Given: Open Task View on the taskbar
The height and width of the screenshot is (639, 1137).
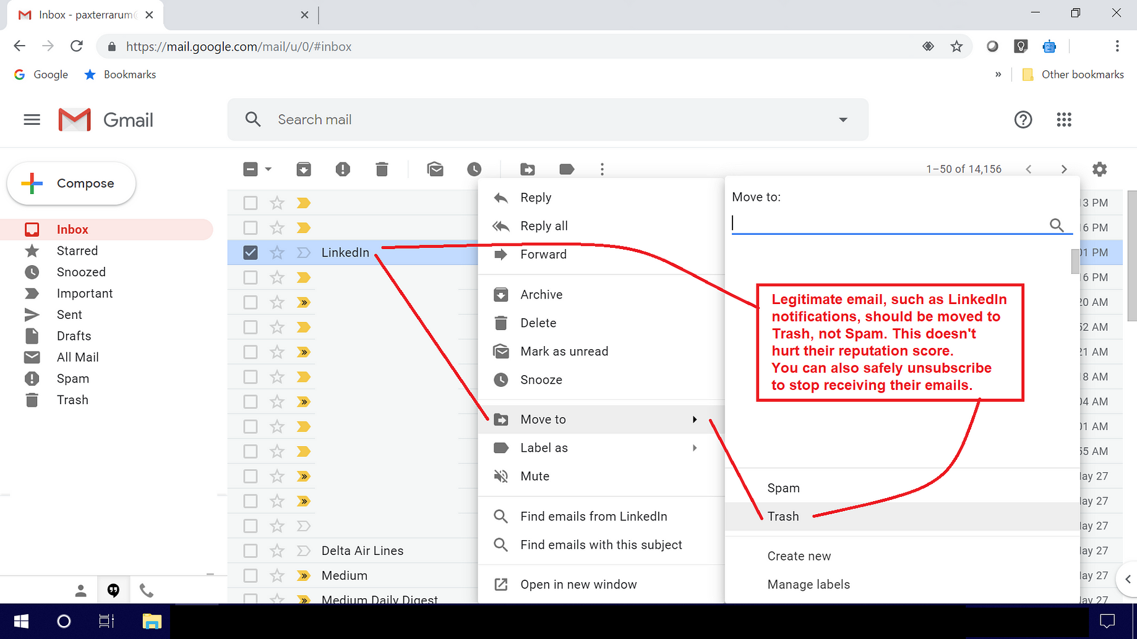Looking at the screenshot, I should point(106,621).
